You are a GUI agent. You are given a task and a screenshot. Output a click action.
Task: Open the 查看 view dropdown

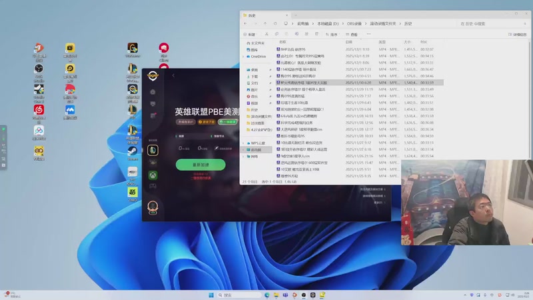point(352,35)
